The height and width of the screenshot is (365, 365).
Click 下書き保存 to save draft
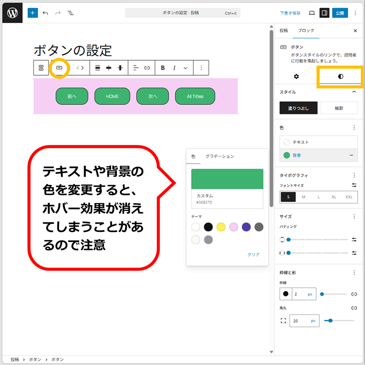pyautogui.click(x=290, y=13)
